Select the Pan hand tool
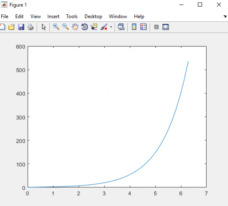This screenshot has width=228, height=206. pos(75,27)
